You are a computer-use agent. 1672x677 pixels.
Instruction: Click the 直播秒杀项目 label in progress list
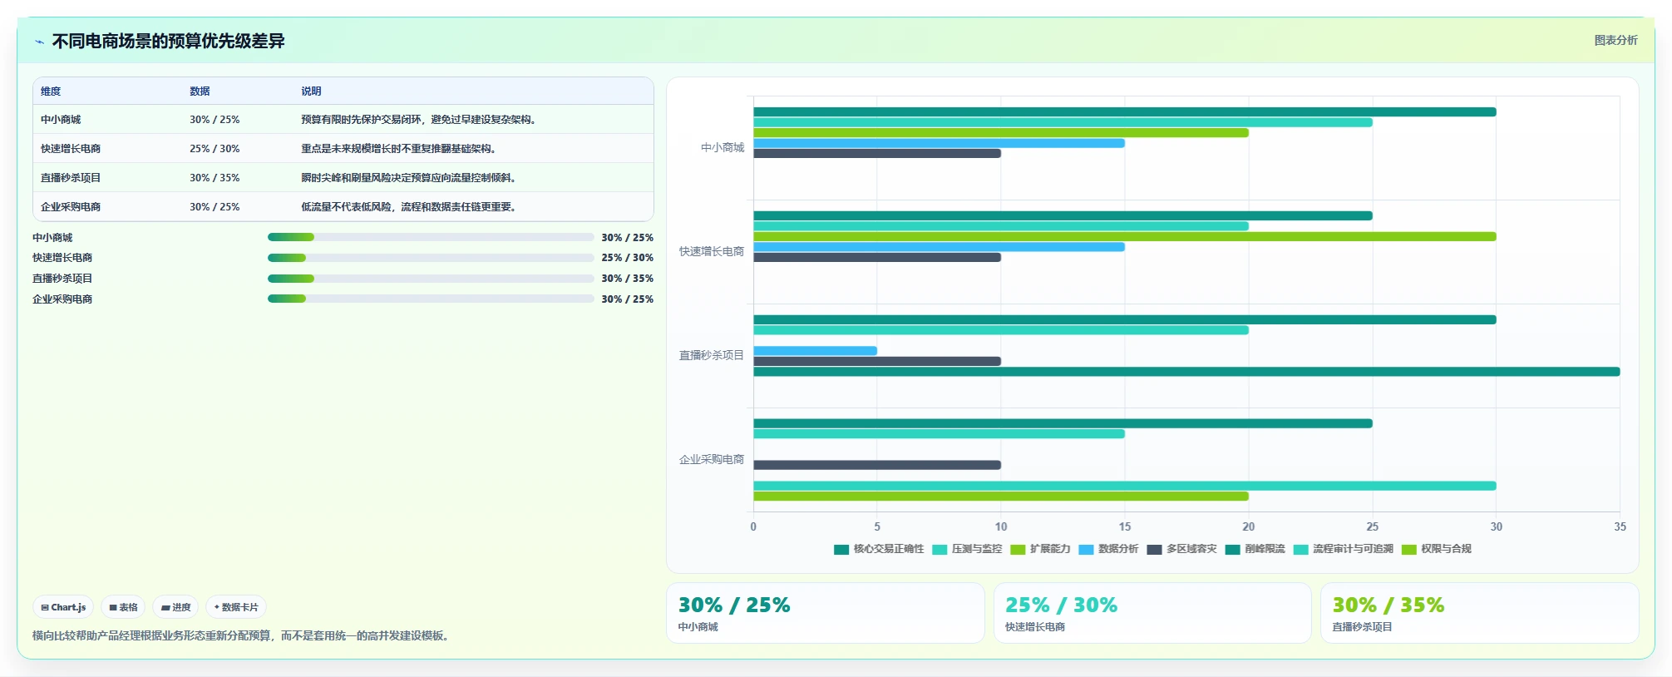pyautogui.click(x=62, y=279)
